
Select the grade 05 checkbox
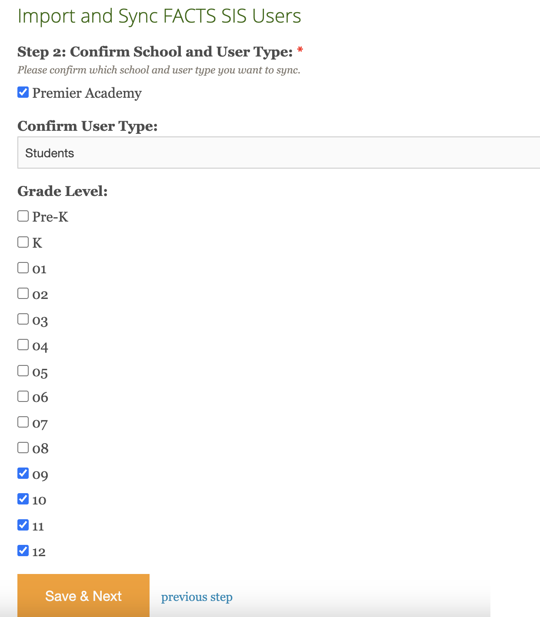click(23, 371)
